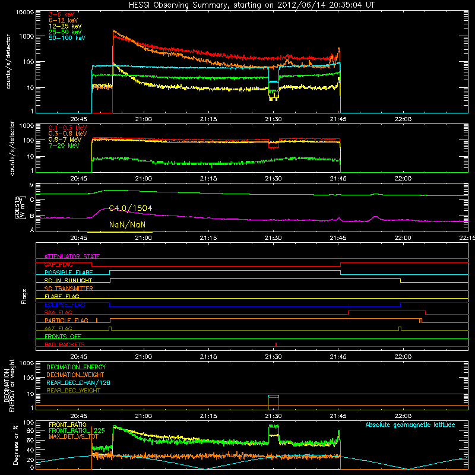Image resolution: width=475 pixels, height=475 pixels.
Task: Click the '22:15' time tick label
Action: pos(467,238)
